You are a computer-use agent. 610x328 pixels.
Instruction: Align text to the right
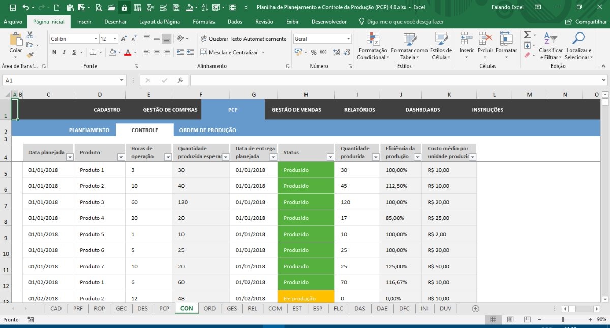pos(166,52)
